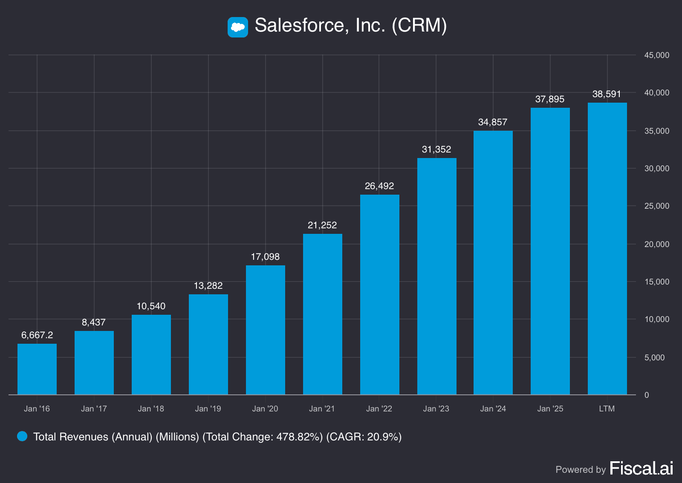682x483 pixels.
Task: Click the Jan '16 axis label
Action: 37,409
